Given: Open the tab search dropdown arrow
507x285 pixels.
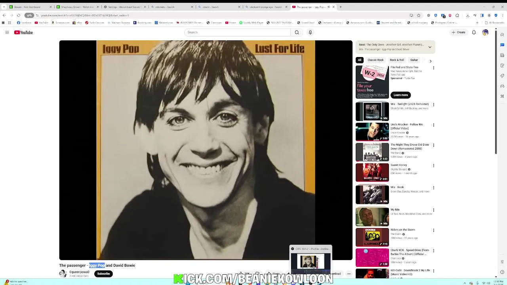Looking at the screenshot, I should (x=4, y=7).
